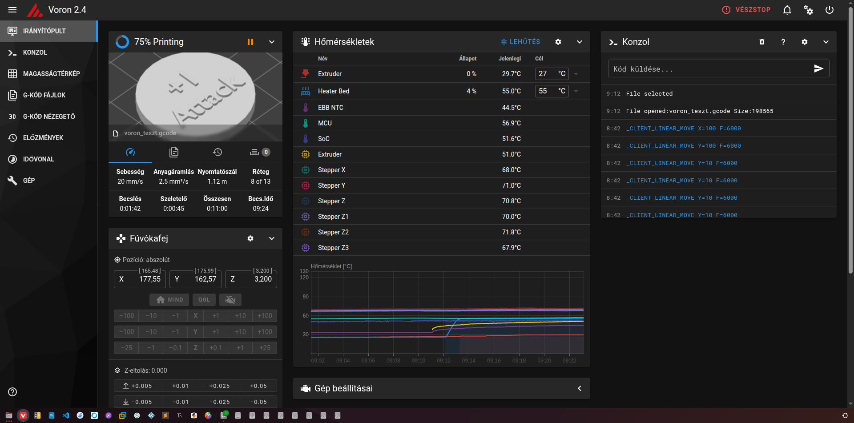This screenshot has height=423, width=854.
Task: Expand the Gép beállításai panel
Action: (x=580, y=388)
